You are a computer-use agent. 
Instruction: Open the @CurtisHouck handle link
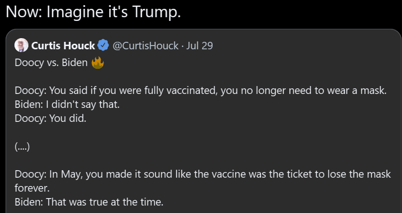pos(145,46)
